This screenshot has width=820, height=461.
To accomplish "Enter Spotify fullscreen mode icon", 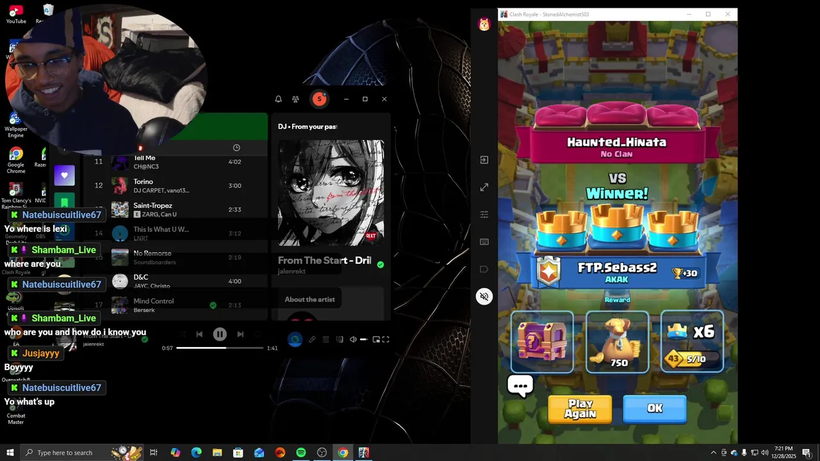I will tap(386, 339).
